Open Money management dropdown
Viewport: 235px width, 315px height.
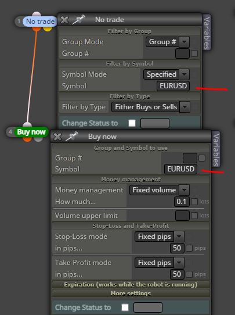[160, 190]
